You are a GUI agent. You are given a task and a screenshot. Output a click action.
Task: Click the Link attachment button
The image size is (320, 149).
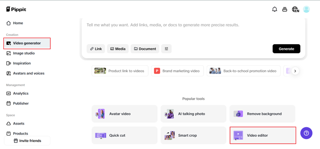96,49
